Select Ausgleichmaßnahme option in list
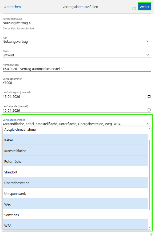The width and height of the screenshot is (154, 248). [75, 130]
